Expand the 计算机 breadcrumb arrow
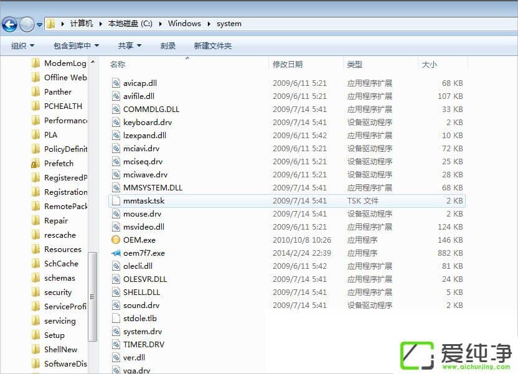The height and width of the screenshot is (374, 518). (100, 24)
